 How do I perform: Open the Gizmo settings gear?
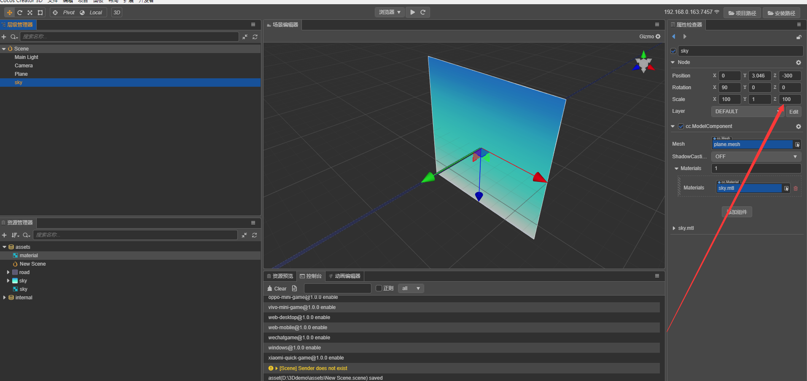[x=658, y=37]
